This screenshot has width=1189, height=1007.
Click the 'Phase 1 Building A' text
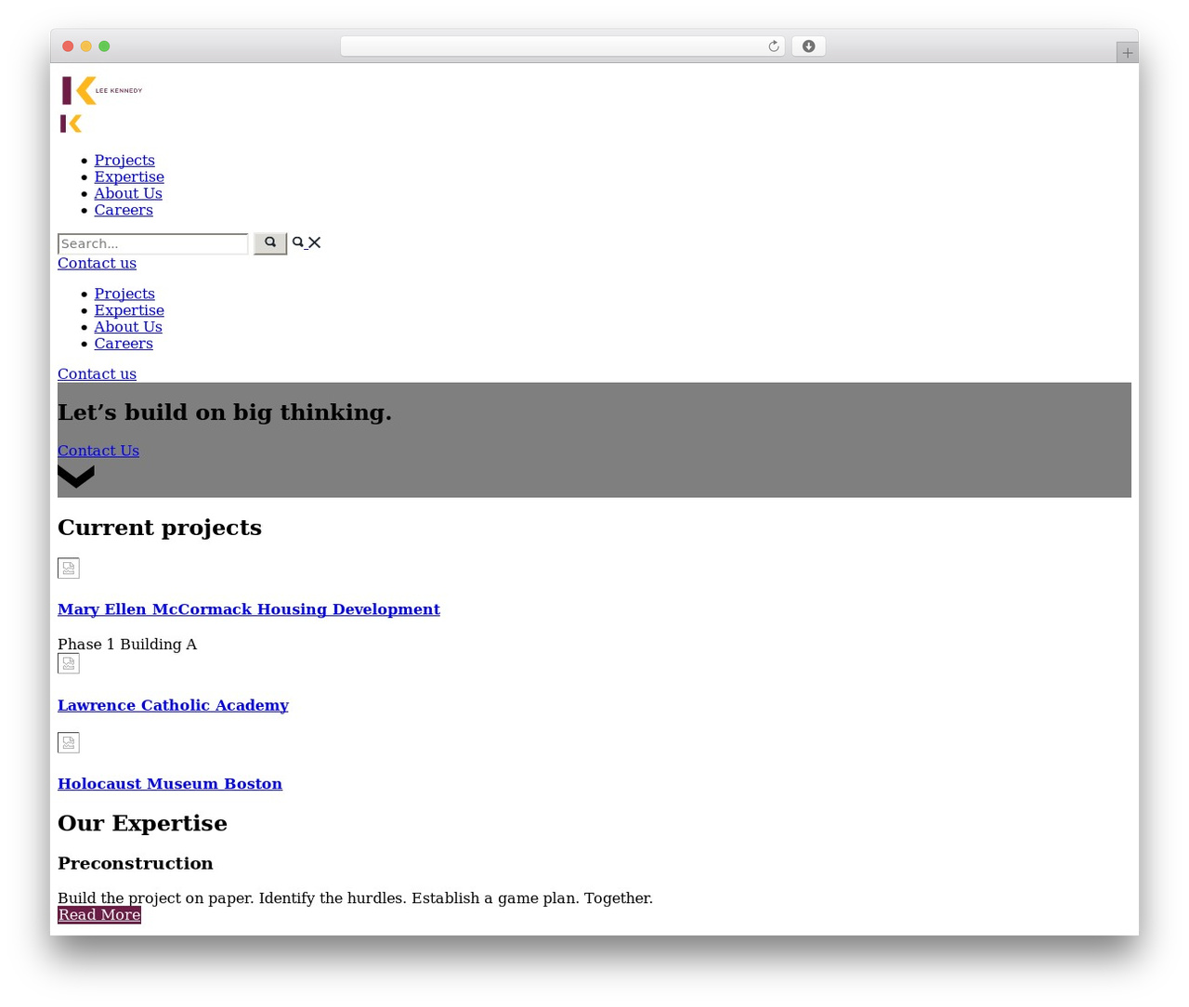[x=127, y=645]
